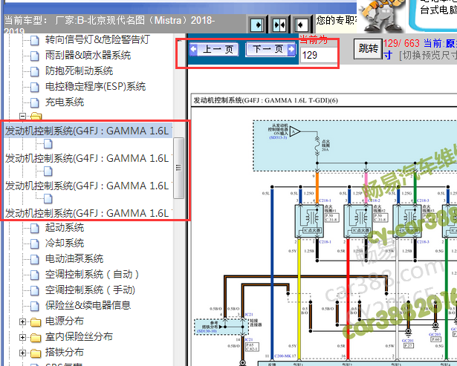The width and height of the screenshot is (457, 366).
Task: Open 充电系统 tree item
Action: 65,102
